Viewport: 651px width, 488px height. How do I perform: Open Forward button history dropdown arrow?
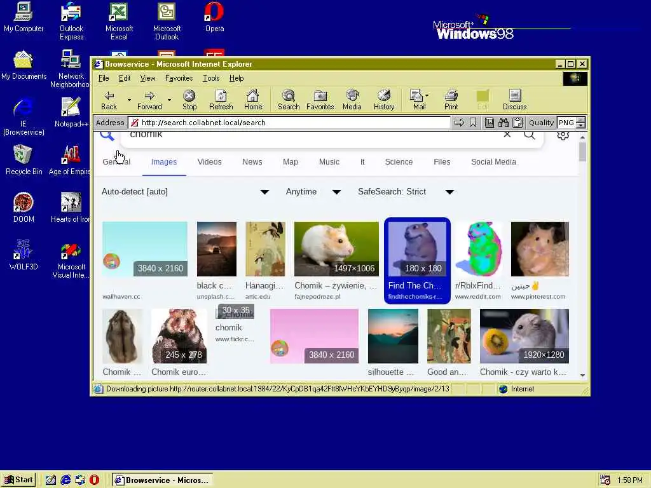pyautogui.click(x=169, y=100)
